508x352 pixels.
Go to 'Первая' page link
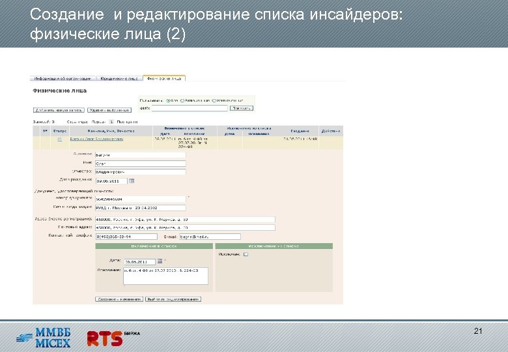[98, 122]
